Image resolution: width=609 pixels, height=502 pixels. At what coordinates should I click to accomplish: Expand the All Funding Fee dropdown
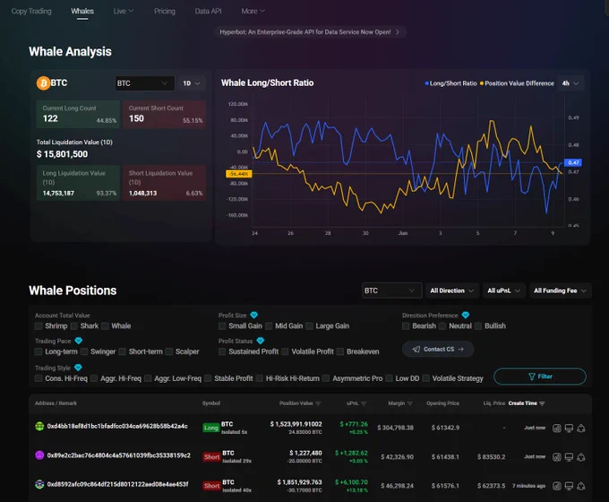tap(560, 290)
